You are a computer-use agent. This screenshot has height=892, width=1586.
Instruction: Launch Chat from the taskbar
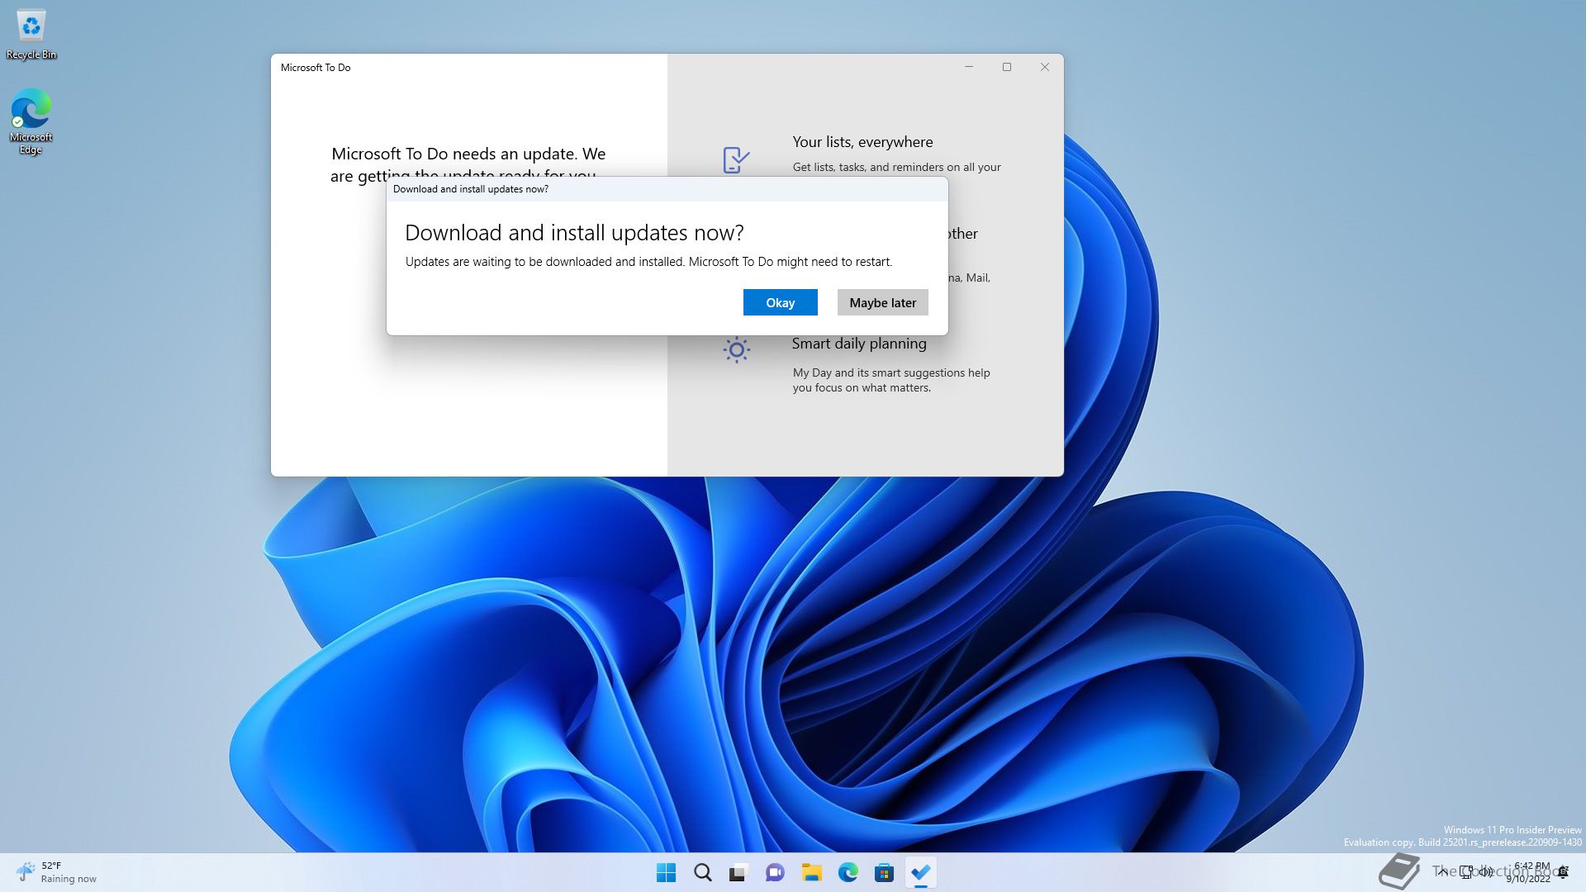click(775, 872)
